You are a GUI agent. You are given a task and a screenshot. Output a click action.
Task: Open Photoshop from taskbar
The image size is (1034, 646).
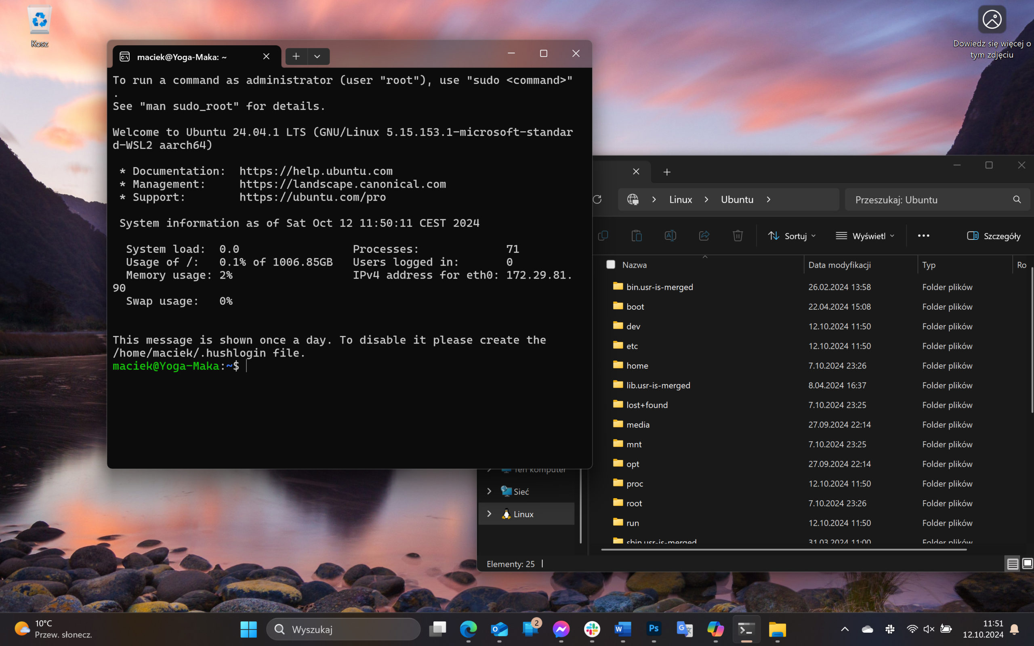(654, 629)
